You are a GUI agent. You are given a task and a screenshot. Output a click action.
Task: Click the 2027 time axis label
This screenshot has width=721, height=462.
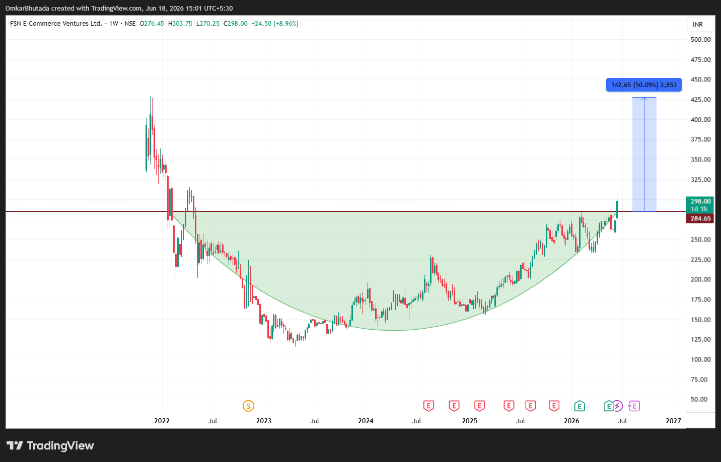tap(673, 421)
